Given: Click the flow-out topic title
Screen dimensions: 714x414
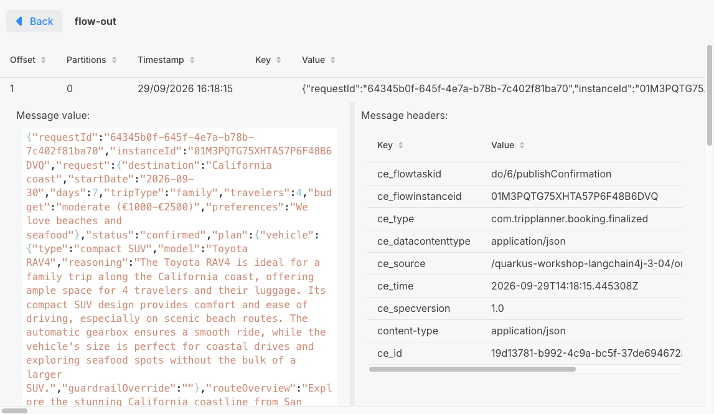Looking at the screenshot, I should click(x=95, y=21).
